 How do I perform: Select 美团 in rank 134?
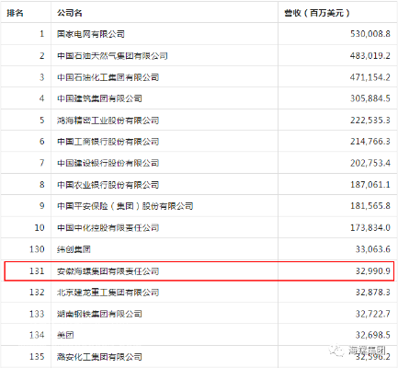[65, 335]
